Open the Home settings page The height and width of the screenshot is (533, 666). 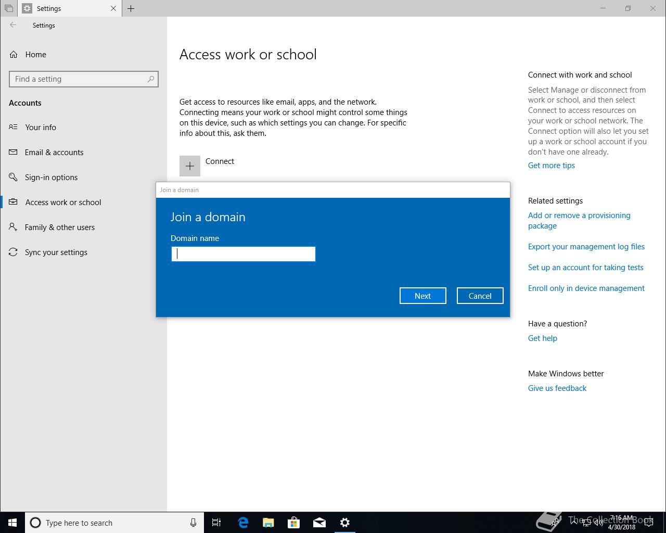tap(35, 54)
